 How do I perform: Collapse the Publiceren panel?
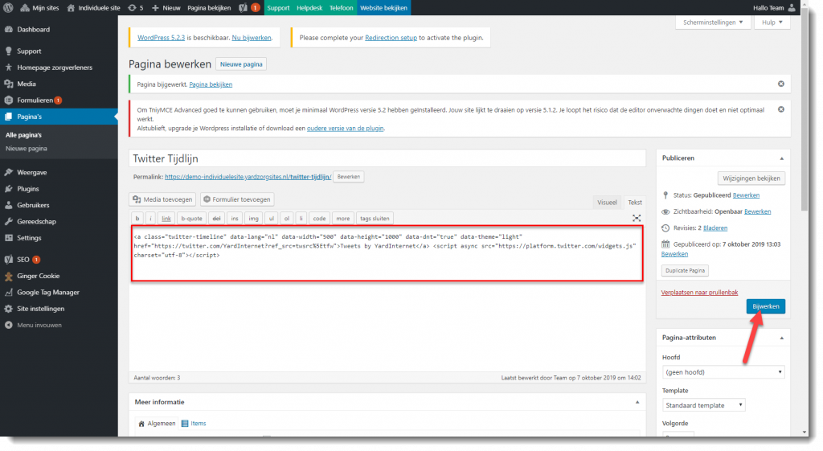pyautogui.click(x=781, y=158)
